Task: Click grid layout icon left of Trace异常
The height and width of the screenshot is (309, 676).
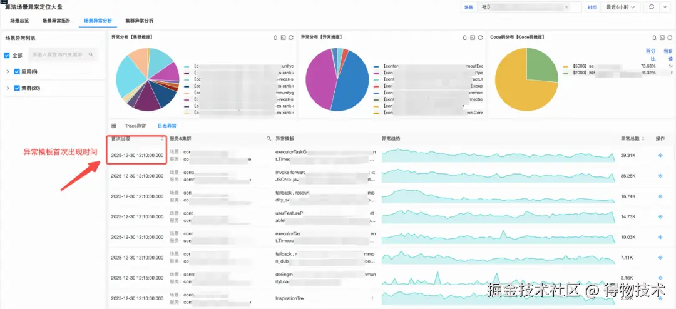Action: [x=114, y=126]
